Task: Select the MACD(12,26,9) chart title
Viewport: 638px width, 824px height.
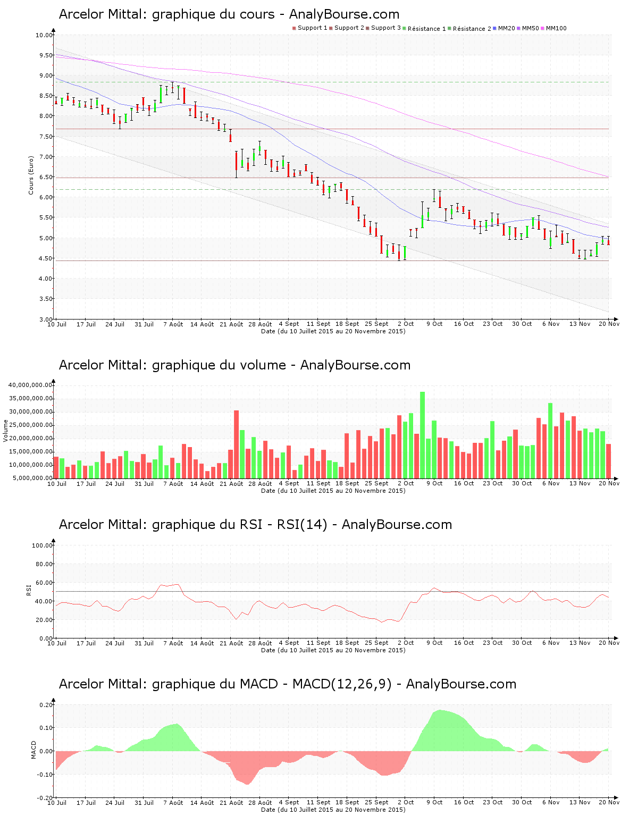Action: (x=287, y=684)
